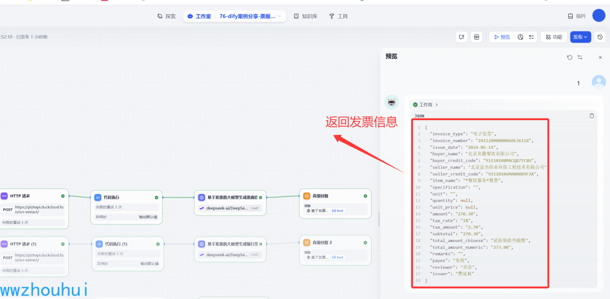The height and width of the screenshot is (299, 610).
Task: Open the checklist icon in toolbar
Action: pyautogui.click(x=531, y=37)
